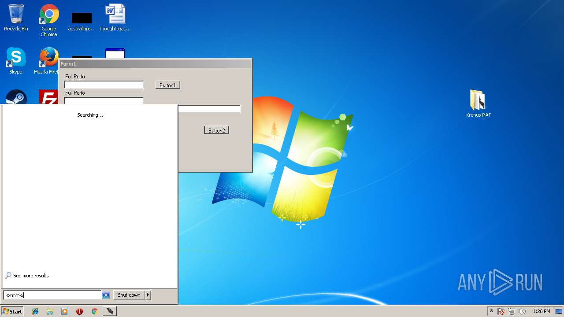Image resolution: width=564 pixels, height=317 pixels.
Task: Open Action Center flag tray icon
Action: point(501,311)
